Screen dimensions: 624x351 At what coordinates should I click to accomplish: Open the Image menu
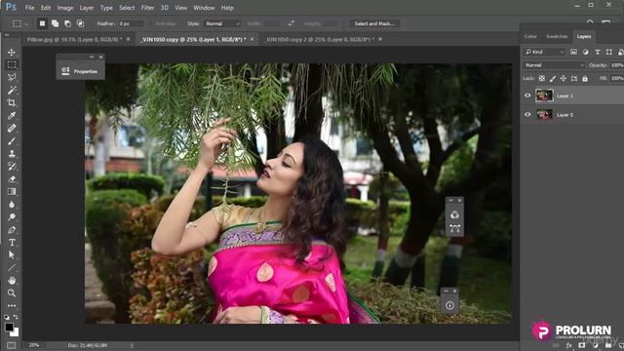65,8
